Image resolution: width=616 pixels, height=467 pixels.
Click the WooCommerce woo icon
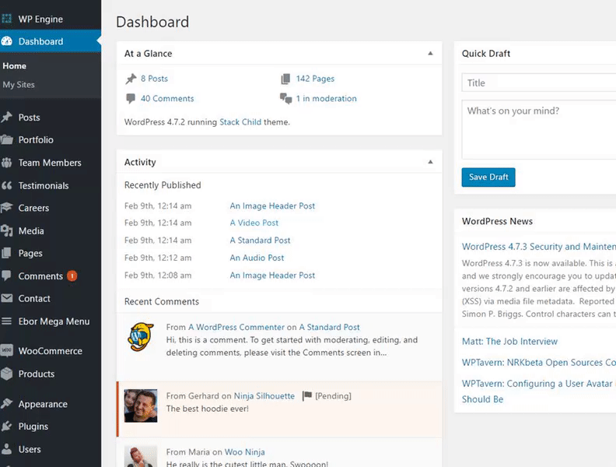7,351
